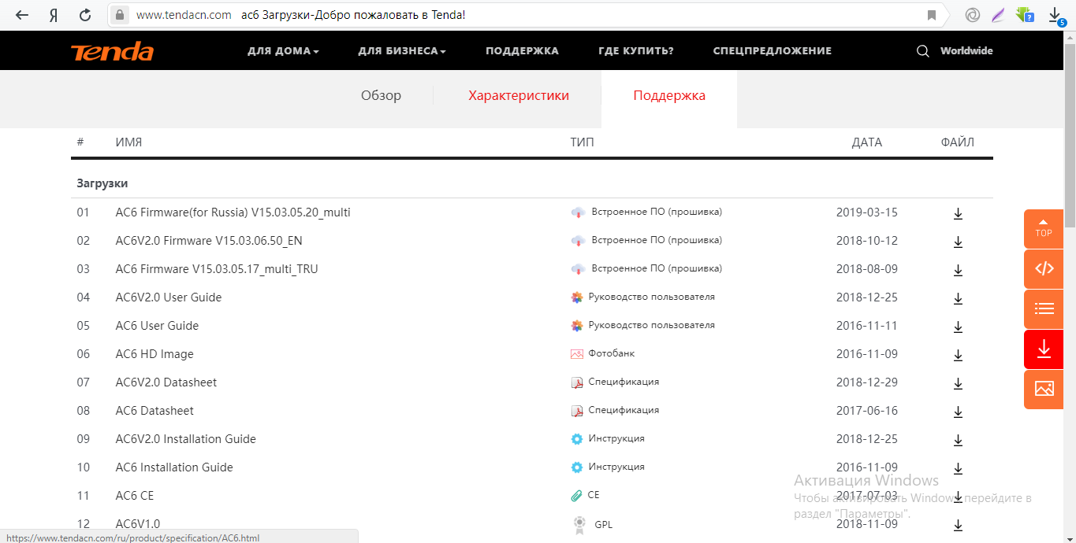This screenshot has width=1076, height=543.
Task: Download AC6 Firmware(for Russia) V15.03.05.20_multi file
Action: (x=958, y=214)
